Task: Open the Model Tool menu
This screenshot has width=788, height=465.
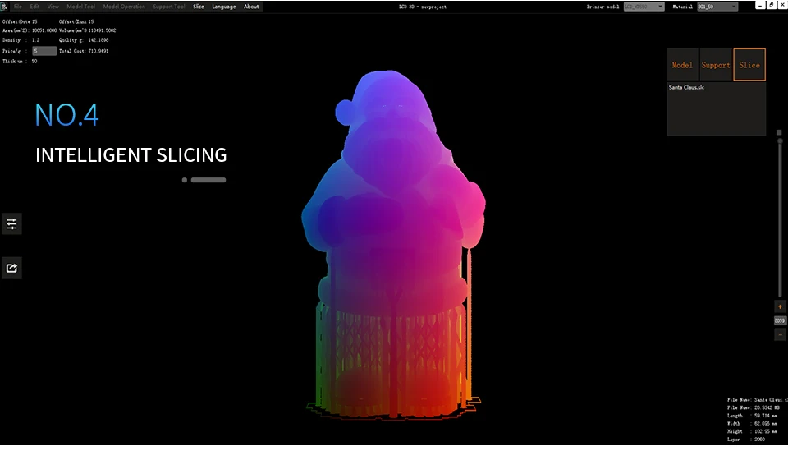Action: click(81, 7)
